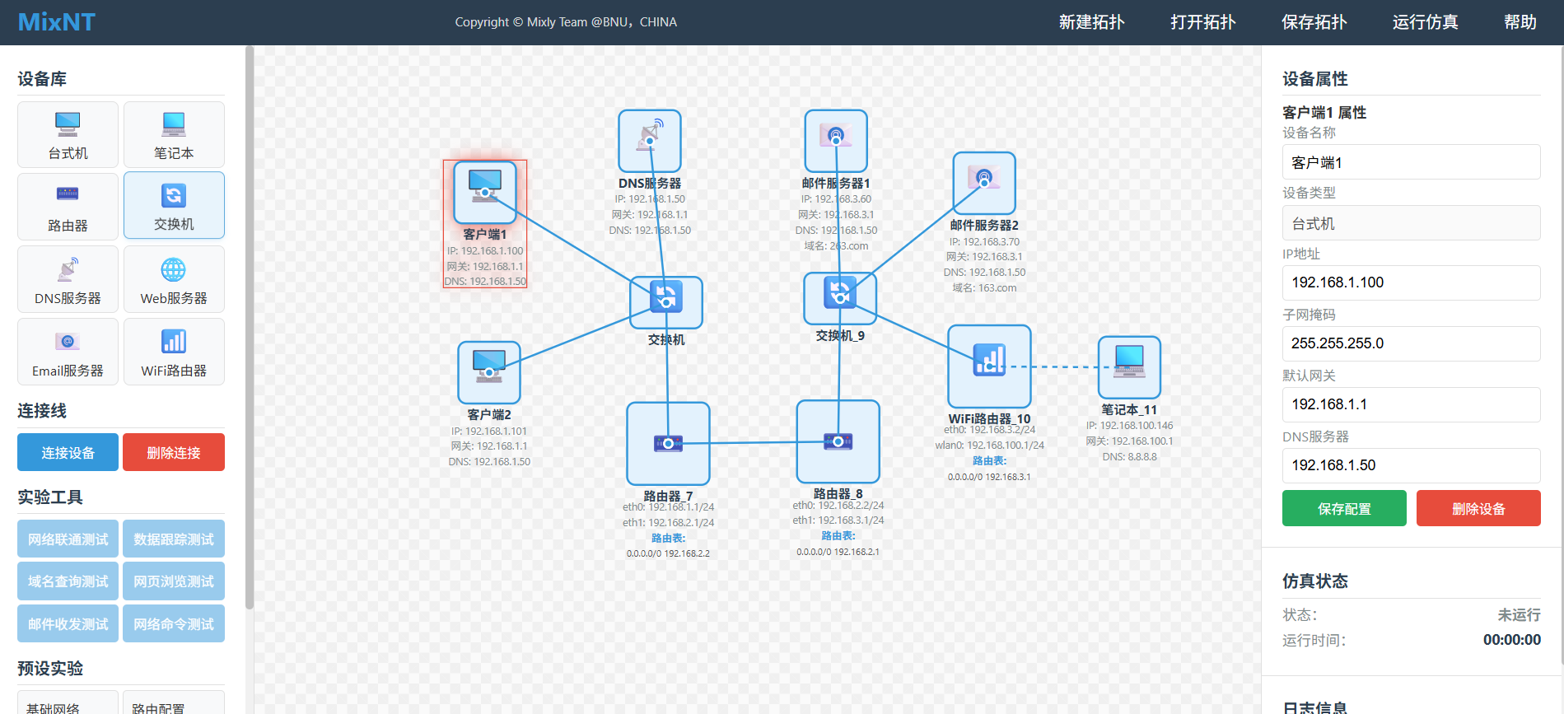This screenshot has height=714, width=1564.
Task: Select the Web服务器 device icon
Action: pyautogui.click(x=174, y=279)
